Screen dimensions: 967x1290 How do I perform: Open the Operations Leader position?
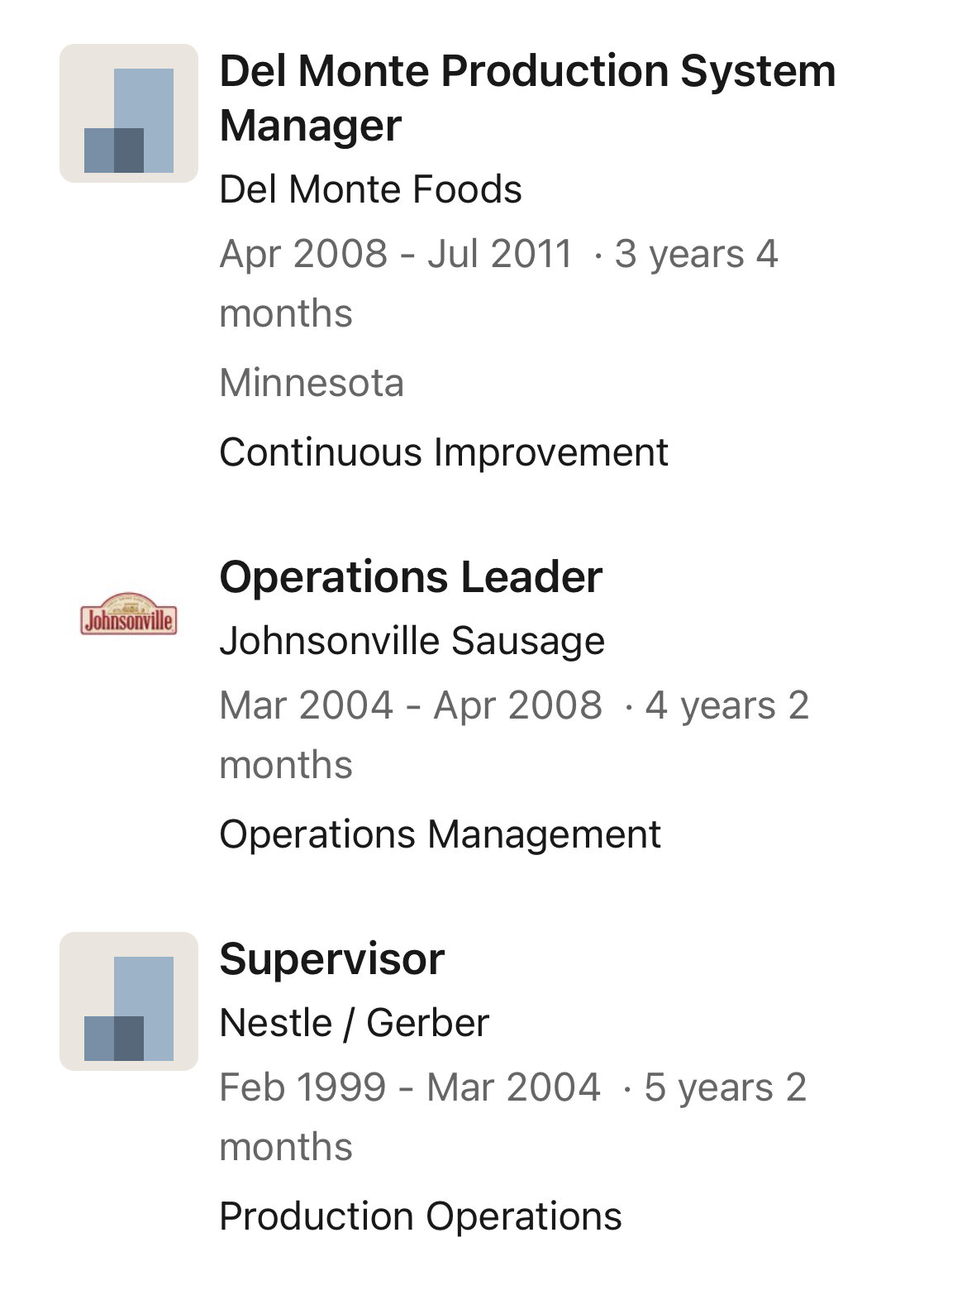point(411,576)
